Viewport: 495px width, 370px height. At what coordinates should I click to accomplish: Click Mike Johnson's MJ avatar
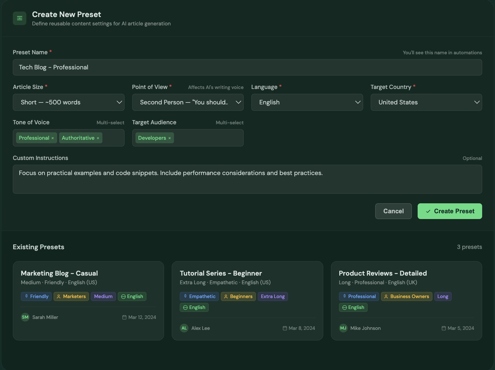[x=343, y=328]
